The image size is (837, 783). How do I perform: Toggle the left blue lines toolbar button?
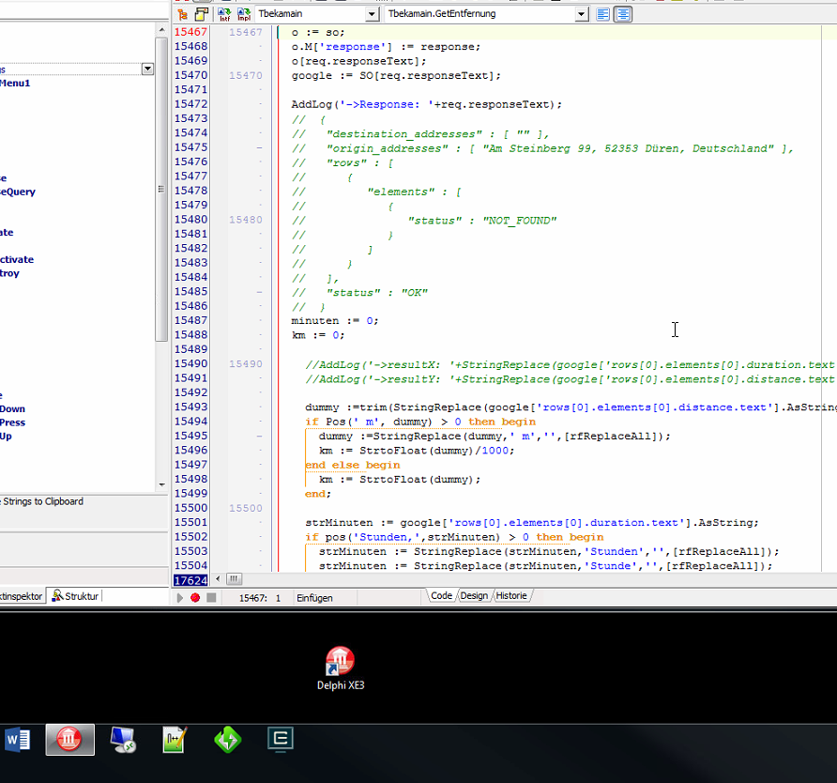[603, 14]
